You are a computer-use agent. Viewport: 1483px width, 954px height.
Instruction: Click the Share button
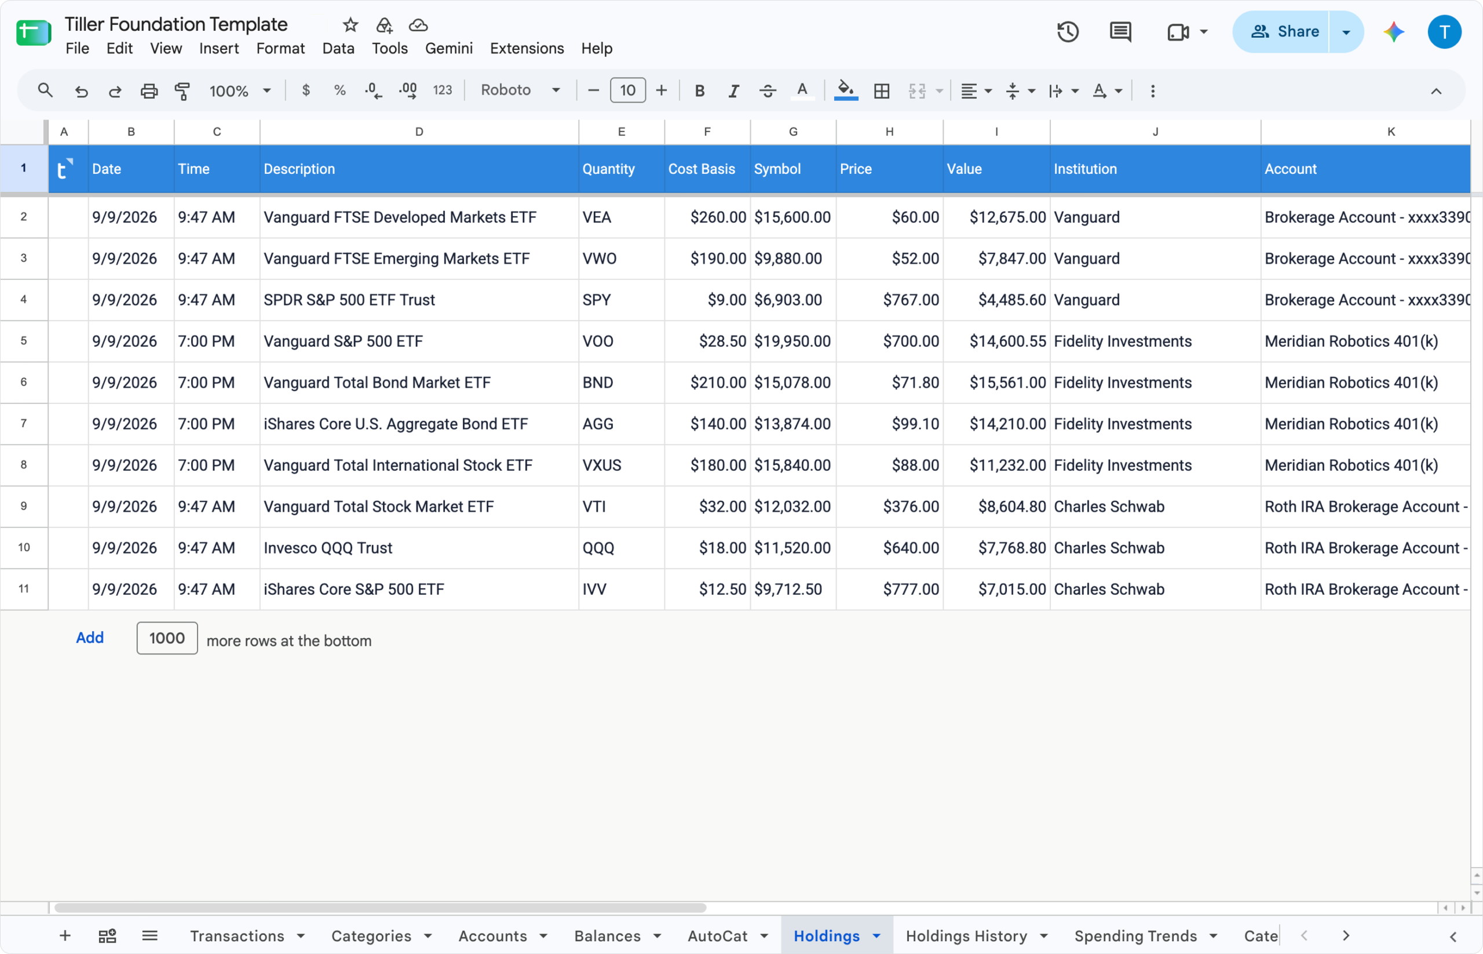point(1281,32)
